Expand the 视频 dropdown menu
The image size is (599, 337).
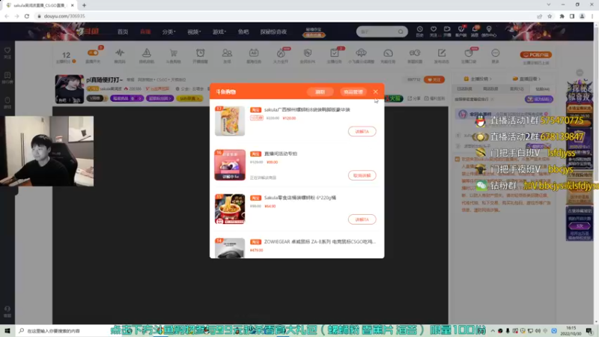(x=194, y=31)
